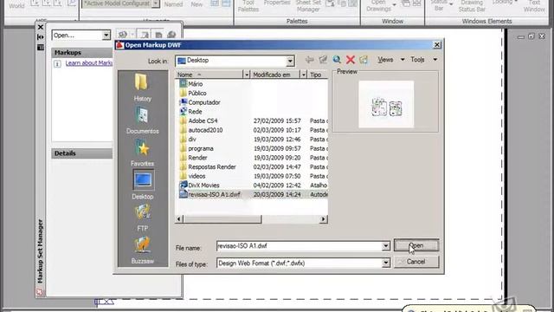
Task: Open the FTP location in places bar
Action: click(142, 218)
